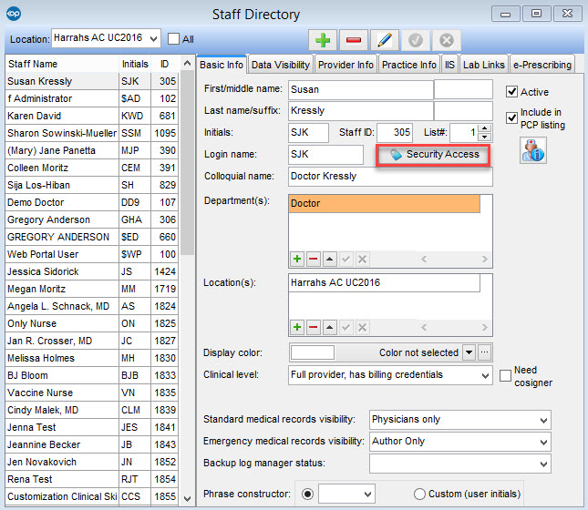Toggle the Active checkbox
588x510 pixels.
point(511,92)
